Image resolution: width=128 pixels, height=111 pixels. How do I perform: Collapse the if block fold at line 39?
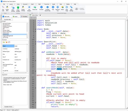35,102
